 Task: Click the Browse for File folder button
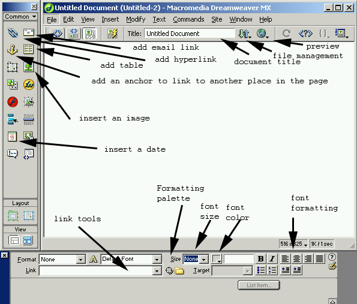pyautogui.click(x=179, y=270)
